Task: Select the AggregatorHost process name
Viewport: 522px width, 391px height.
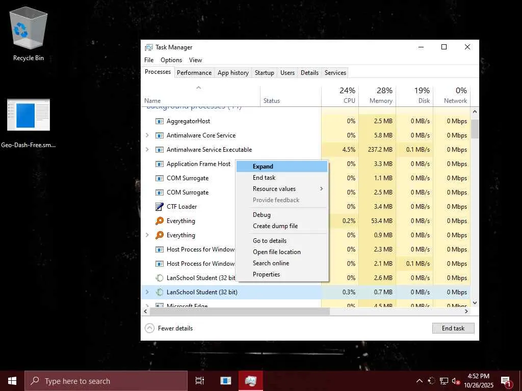Action: tap(189, 121)
